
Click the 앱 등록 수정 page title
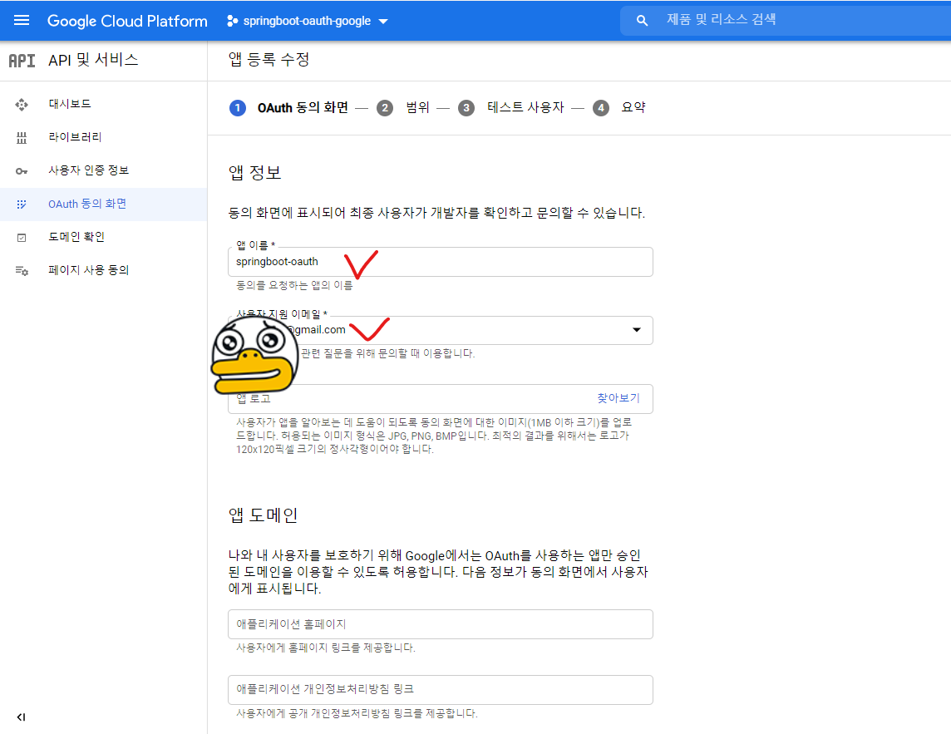coord(269,60)
